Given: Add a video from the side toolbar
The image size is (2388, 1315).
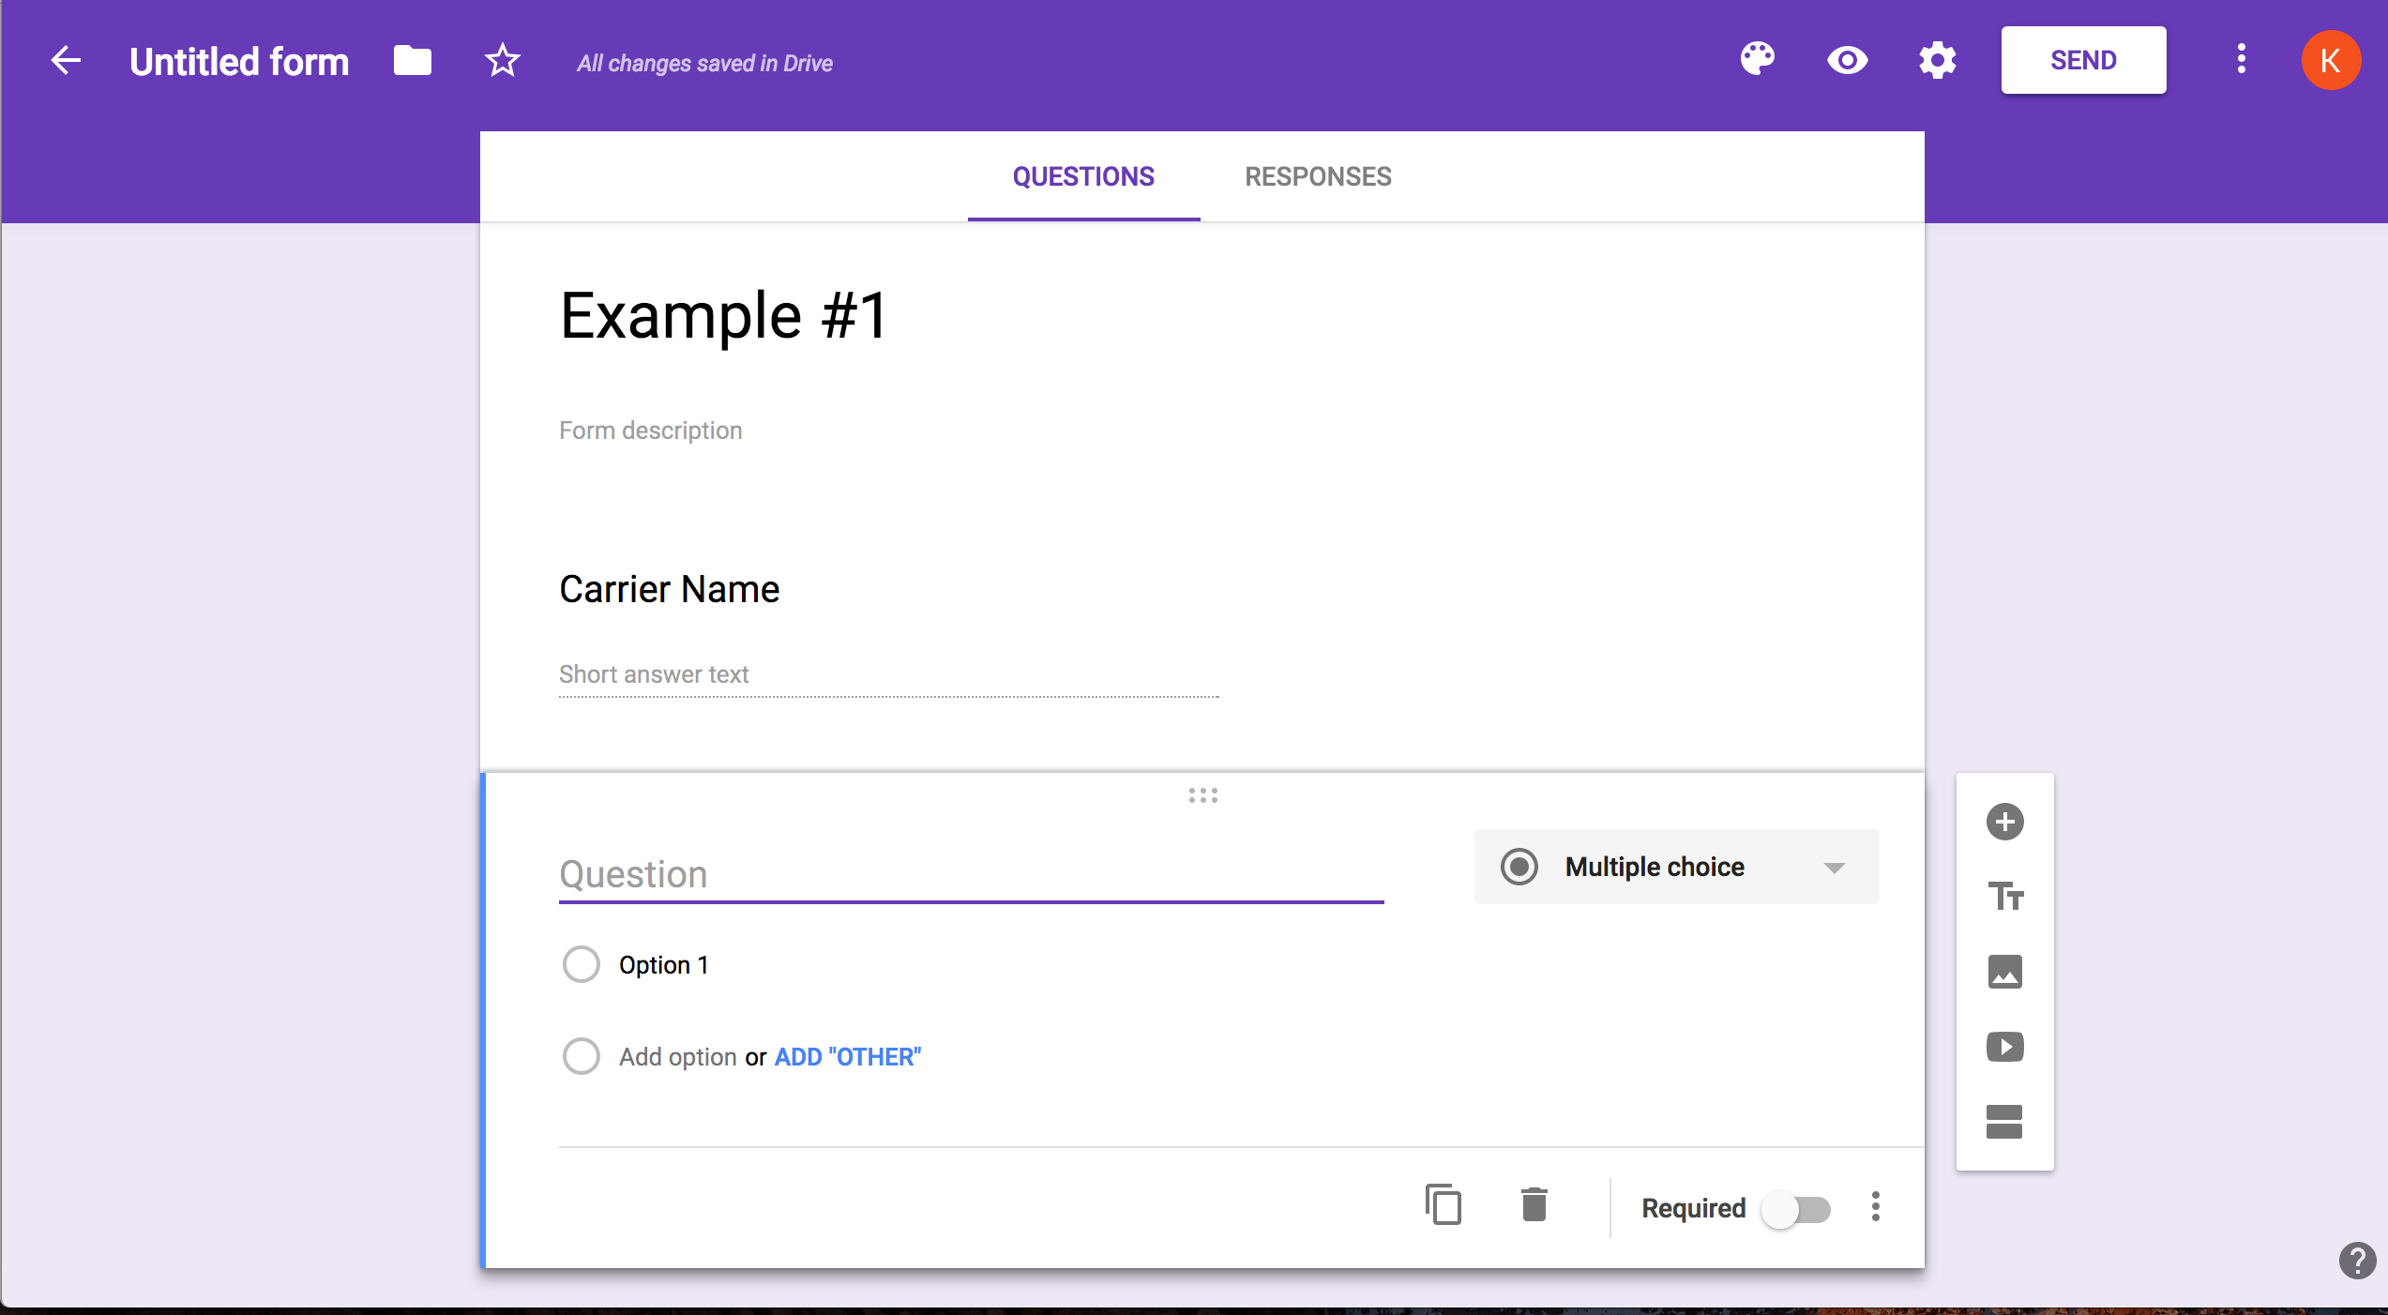Looking at the screenshot, I should [x=2005, y=1047].
